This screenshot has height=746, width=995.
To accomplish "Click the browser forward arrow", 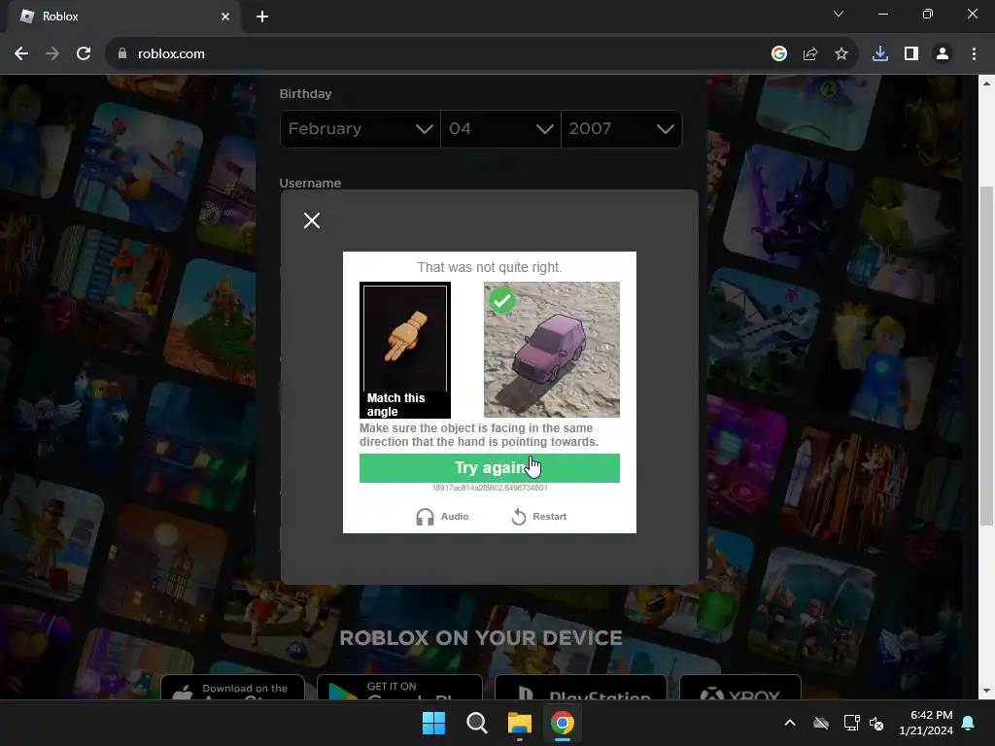I will [52, 54].
